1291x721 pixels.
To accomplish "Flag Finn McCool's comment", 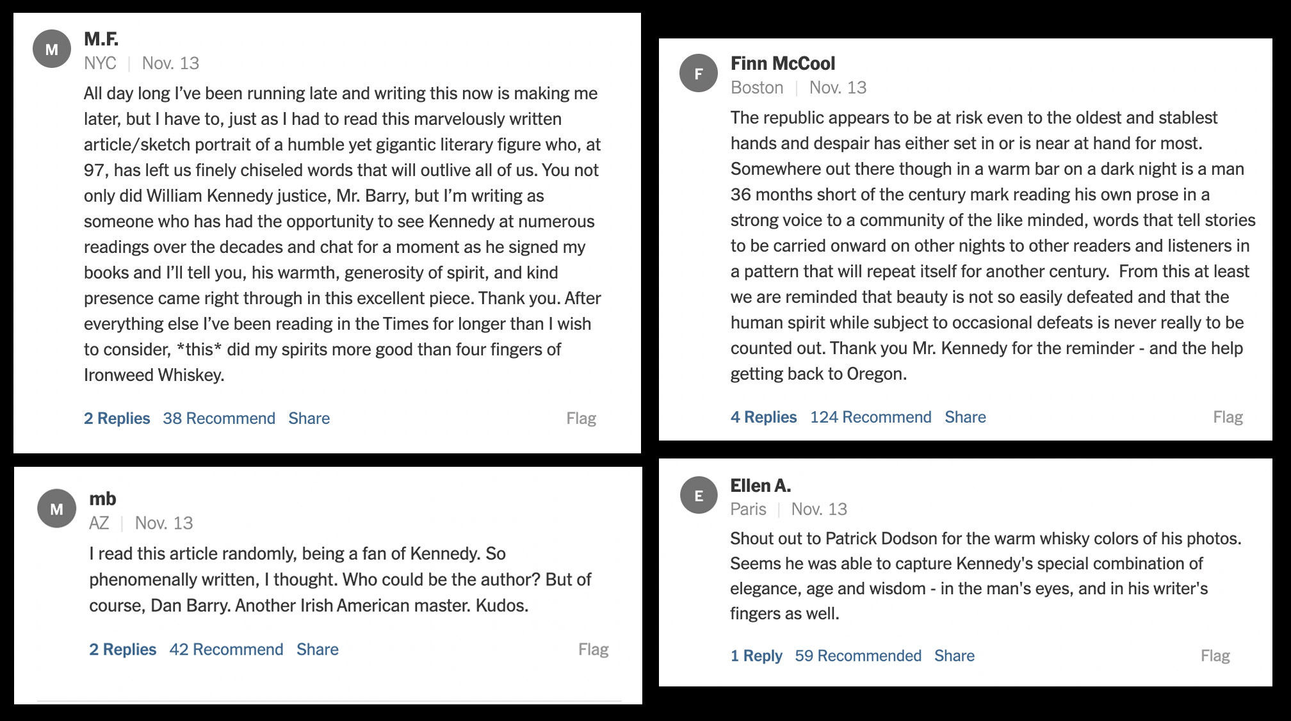I will point(1228,417).
